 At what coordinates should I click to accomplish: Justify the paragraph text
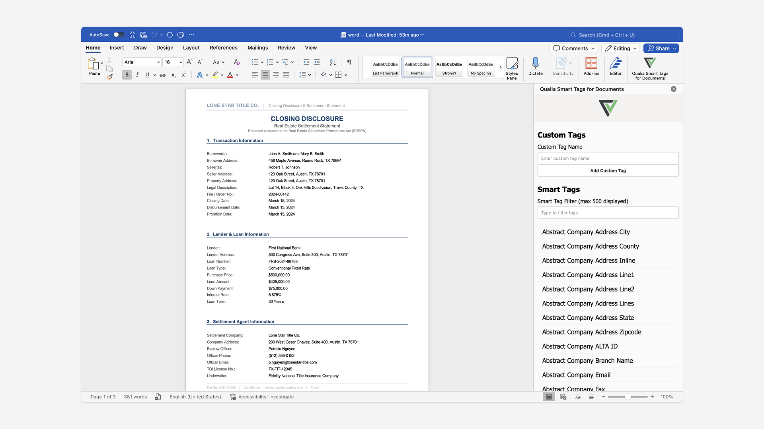(x=286, y=75)
